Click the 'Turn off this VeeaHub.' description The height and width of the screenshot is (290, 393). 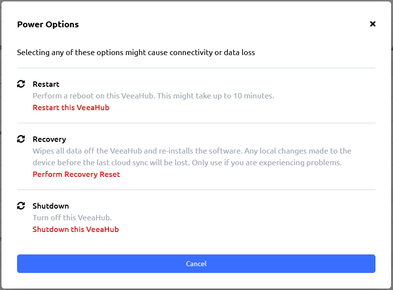click(72, 218)
